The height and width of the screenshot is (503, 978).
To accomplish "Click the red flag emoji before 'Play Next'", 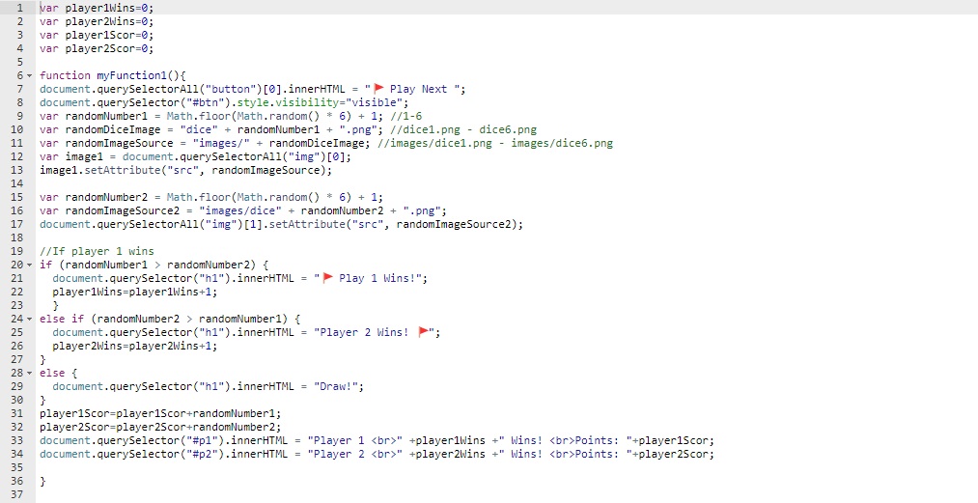I will click(x=378, y=89).
